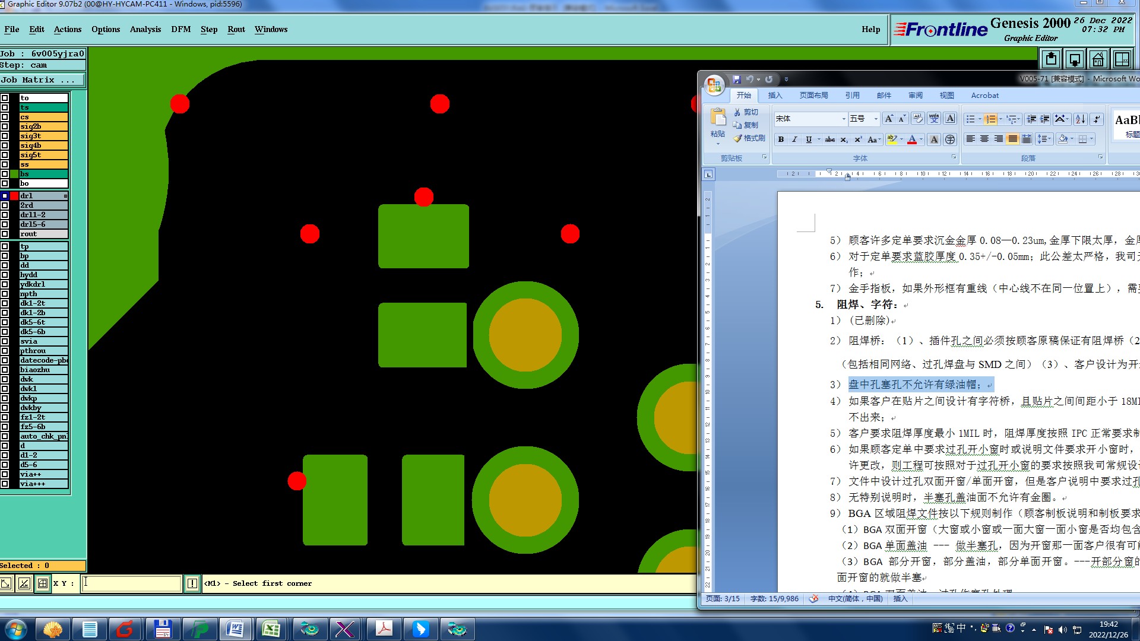Toggle the checkbox for layer cs
This screenshot has height=641, width=1140.
(5, 117)
